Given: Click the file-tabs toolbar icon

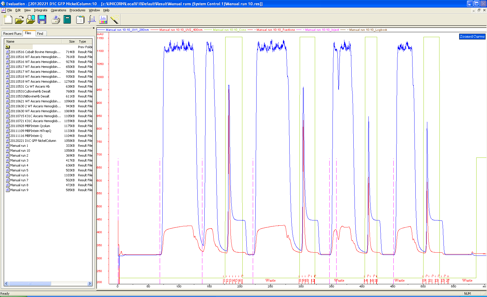Looking at the screenshot, I should click(80, 19).
